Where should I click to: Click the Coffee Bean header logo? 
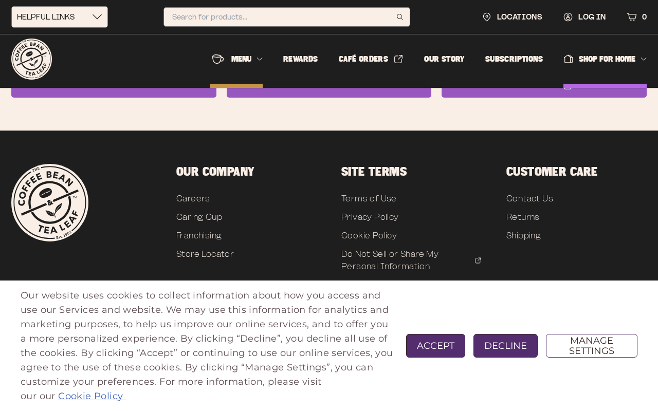[x=32, y=59]
